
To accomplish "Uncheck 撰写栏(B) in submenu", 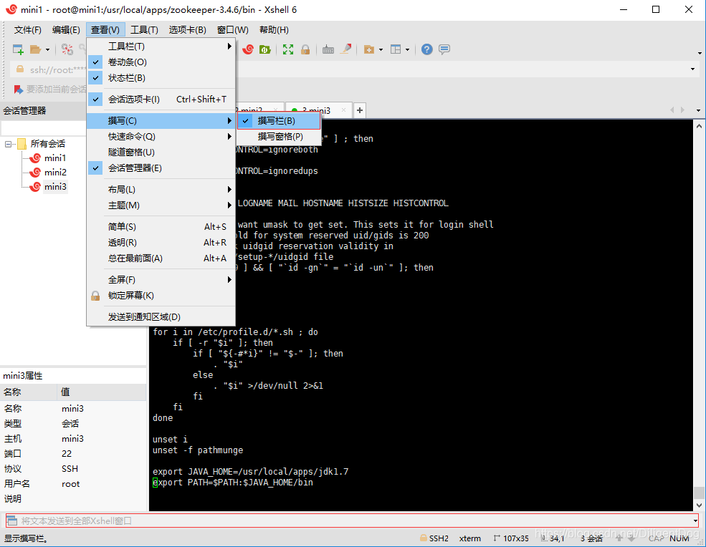I will coord(279,121).
